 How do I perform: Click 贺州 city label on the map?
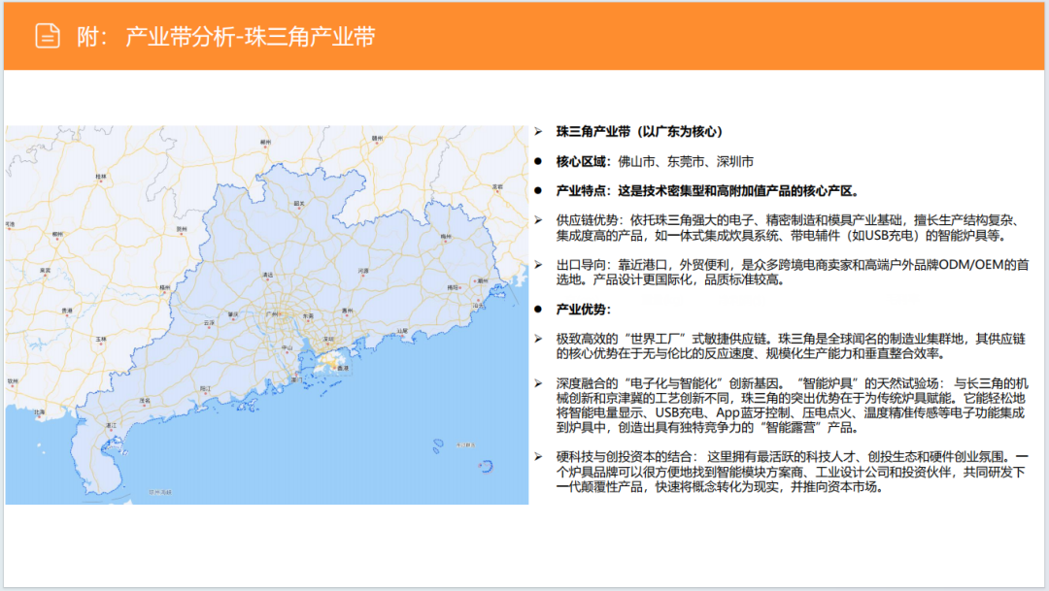[x=182, y=229]
